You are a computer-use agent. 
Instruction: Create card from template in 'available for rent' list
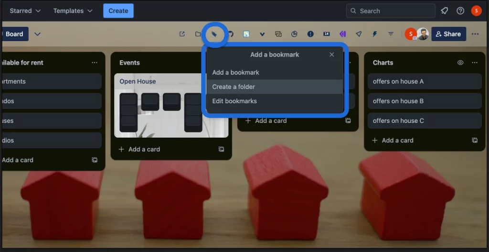[x=95, y=160]
